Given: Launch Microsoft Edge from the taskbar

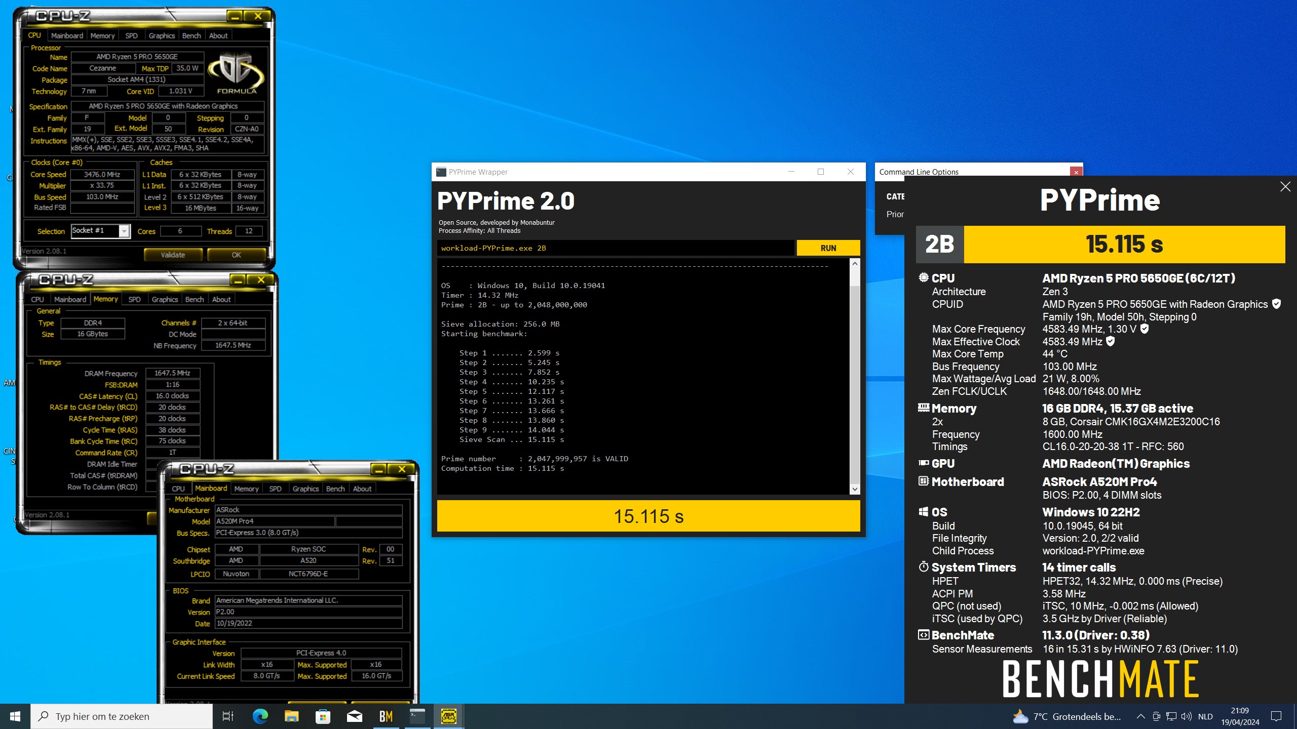Looking at the screenshot, I should click(x=260, y=716).
